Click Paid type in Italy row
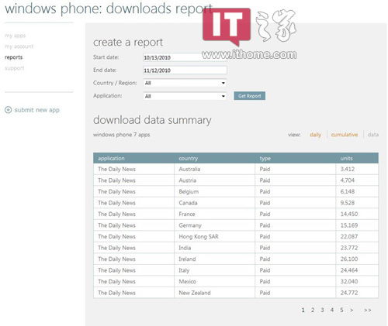The width and height of the screenshot is (388, 326). [265, 270]
